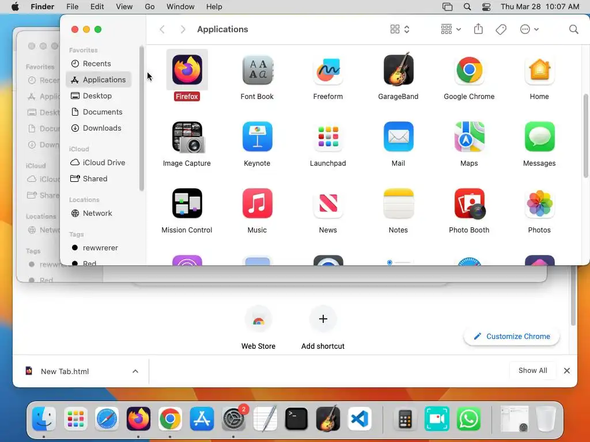Image resolution: width=590 pixels, height=442 pixels.
Task: Open Spotlight search in menu bar
Action: (x=467, y=7)
